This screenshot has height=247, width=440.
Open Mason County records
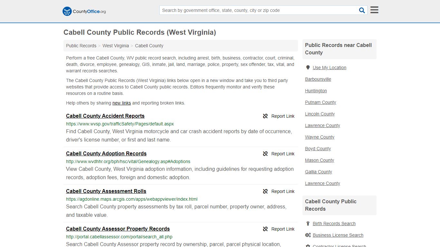pos(320,160)
